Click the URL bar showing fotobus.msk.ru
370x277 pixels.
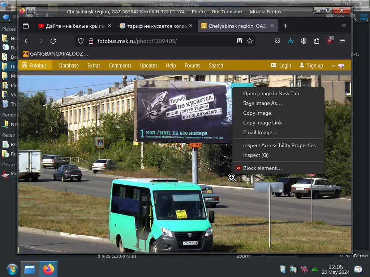pos(165,41)
